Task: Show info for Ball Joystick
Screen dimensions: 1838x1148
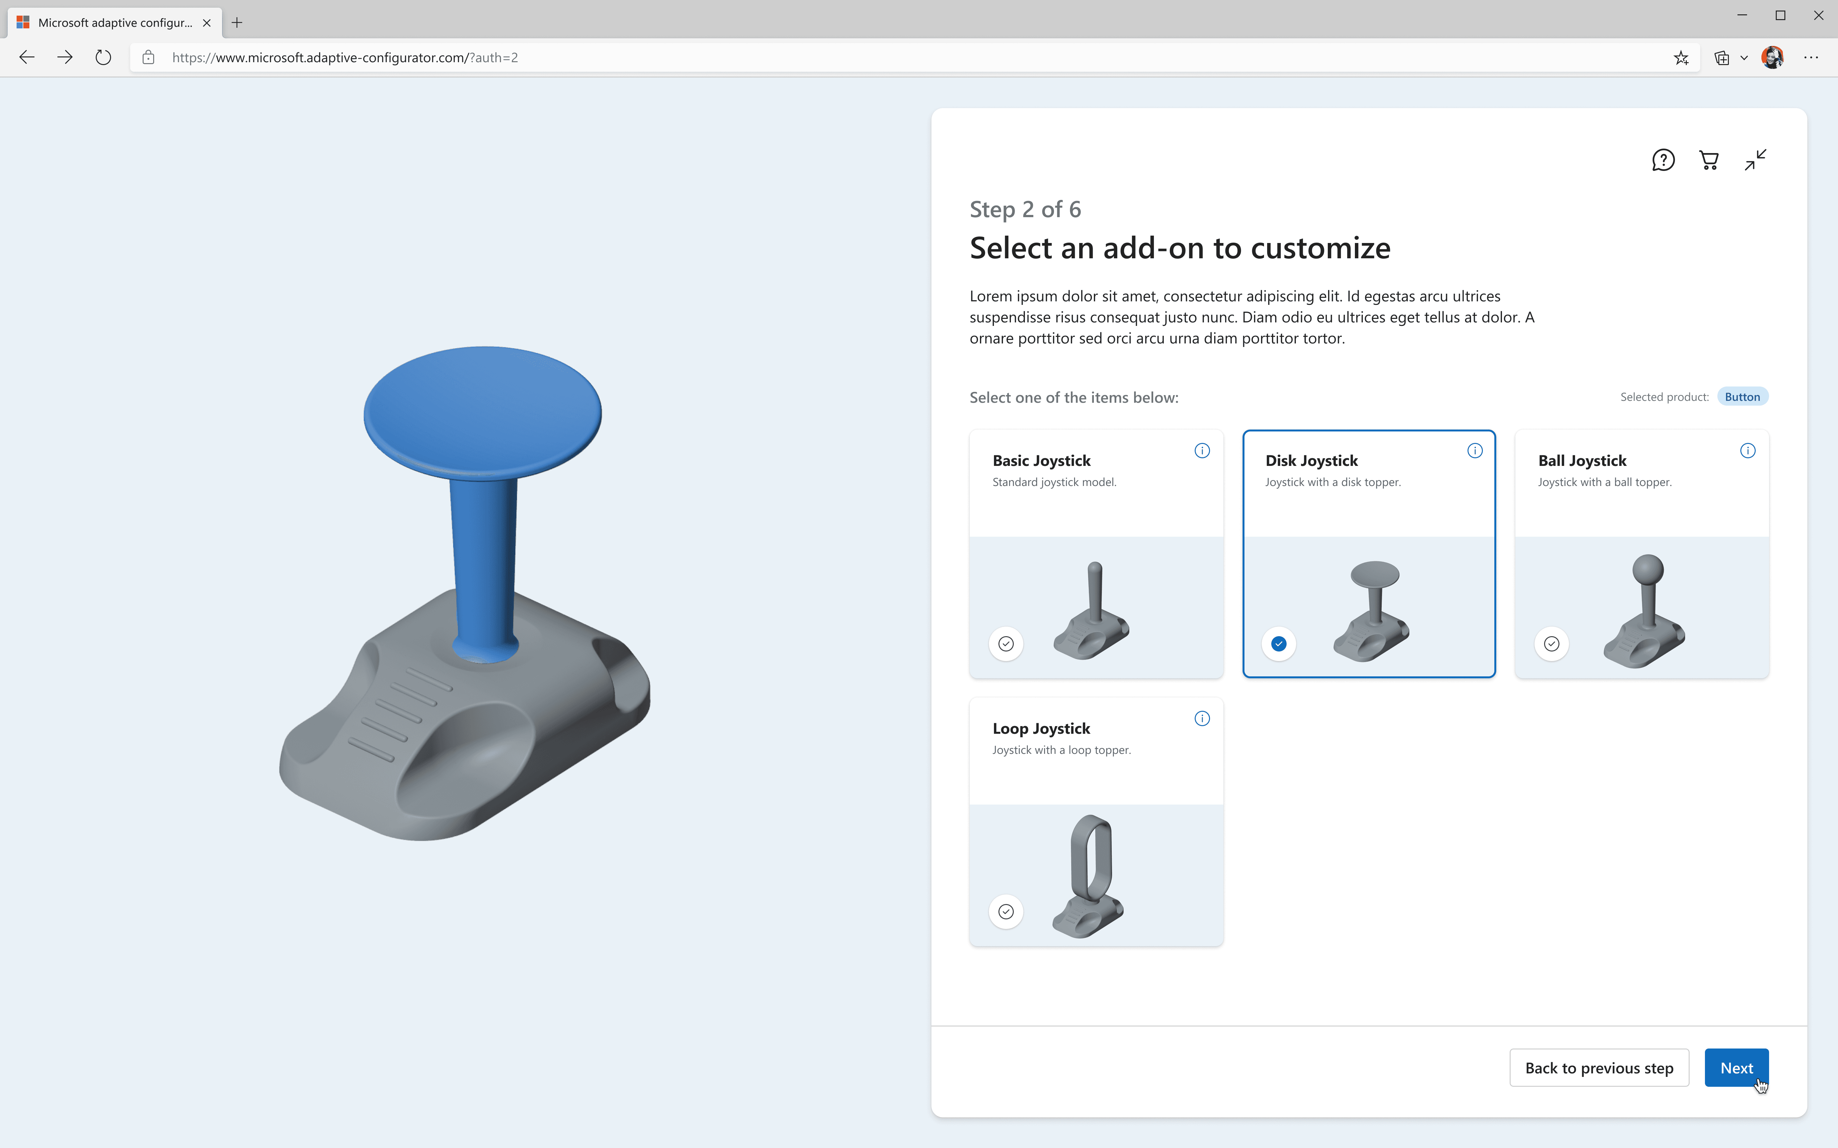Action: click(1748, 451)
